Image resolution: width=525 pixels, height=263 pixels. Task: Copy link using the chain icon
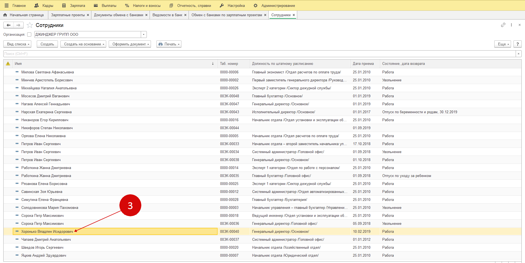pos(503,25)
